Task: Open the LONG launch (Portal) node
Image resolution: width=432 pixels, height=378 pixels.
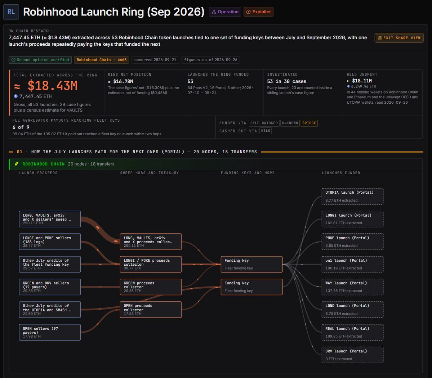Action: tap(352, 310)
